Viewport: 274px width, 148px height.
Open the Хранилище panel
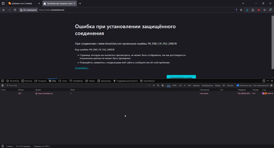(x=104, y=81)
